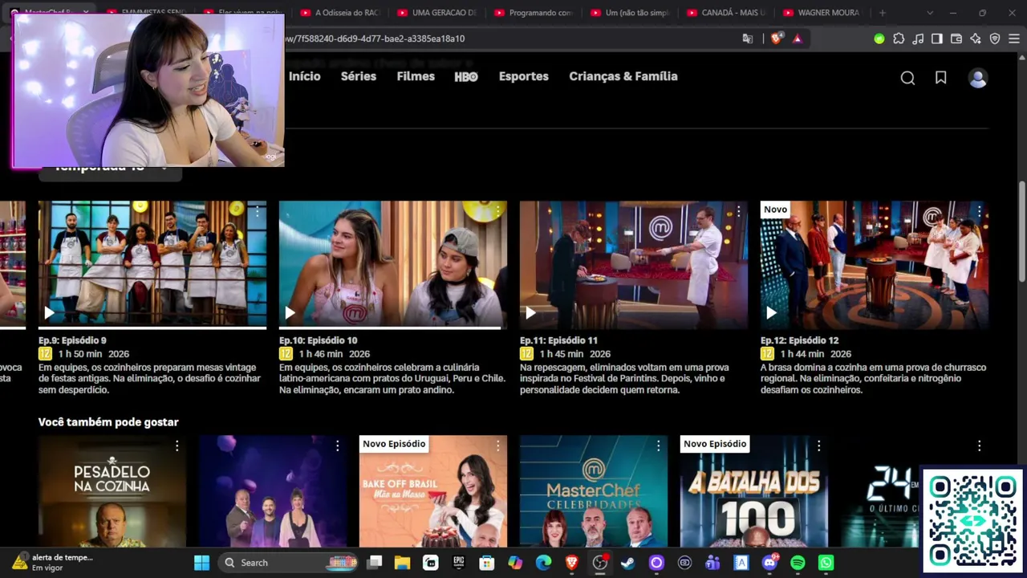This screenshot has width=1027, height=578.
Task: Open WhatsApp from the taskbar
Action: (826, 563)
